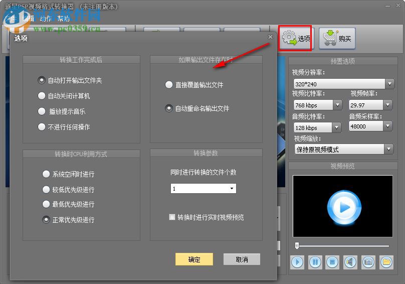Screen dimensions: 405x284
Task: Mute preview using the speaker icon
Action: pos(350,262)
